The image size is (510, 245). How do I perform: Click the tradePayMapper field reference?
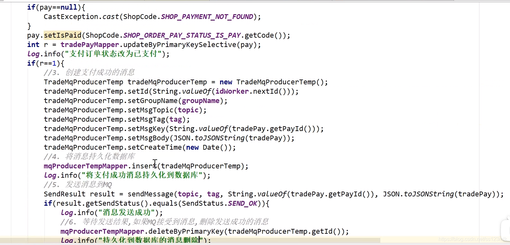pyautogui.click(x=90, y=45)
